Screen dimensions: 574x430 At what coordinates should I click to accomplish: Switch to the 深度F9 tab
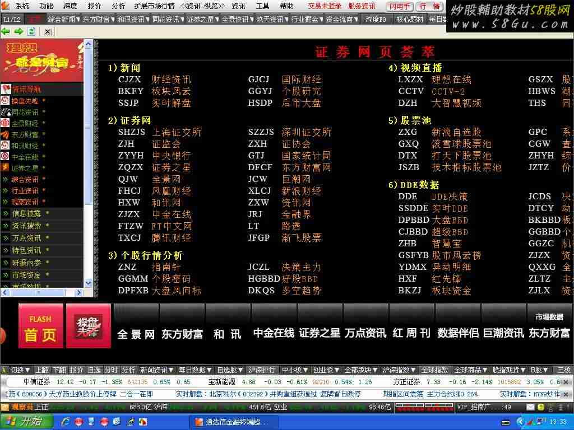(376, 19)
